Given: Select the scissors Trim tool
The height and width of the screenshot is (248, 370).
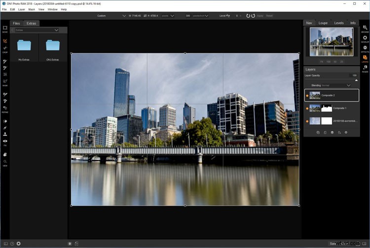Looking at the screenshot, I should 5,48.
